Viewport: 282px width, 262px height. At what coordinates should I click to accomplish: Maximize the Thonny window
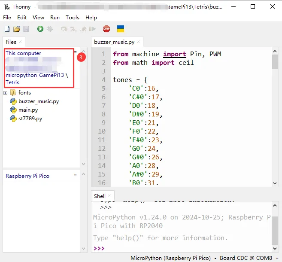pyautogui.click(x=253, y=7)
